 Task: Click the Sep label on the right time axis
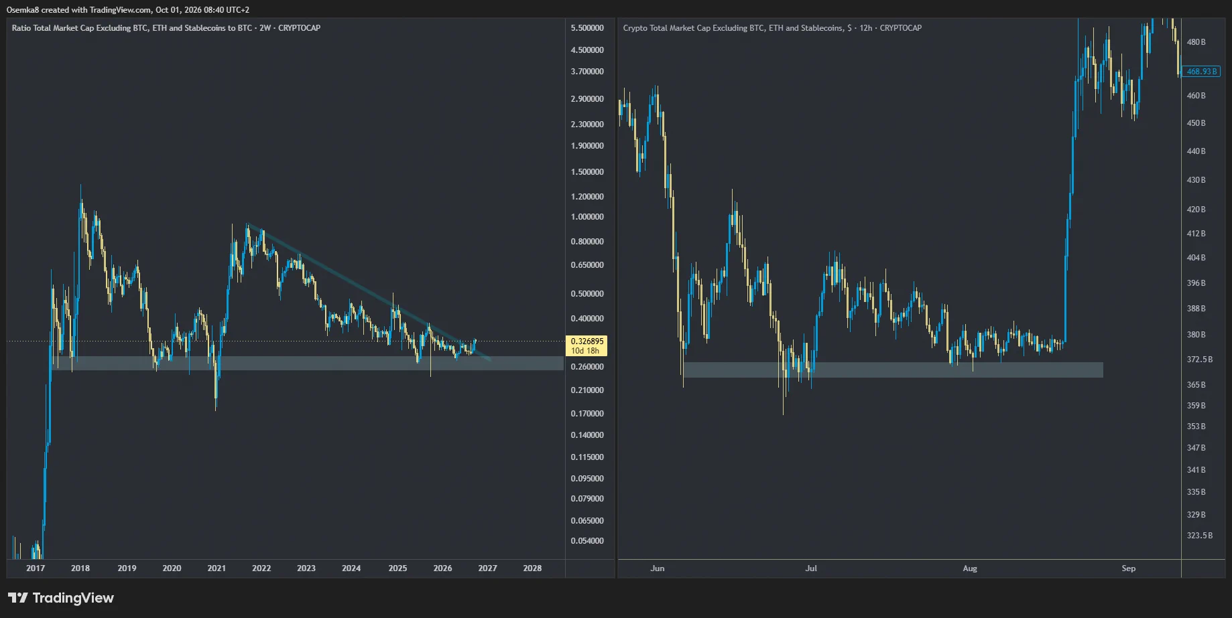tap(1129, 568)
